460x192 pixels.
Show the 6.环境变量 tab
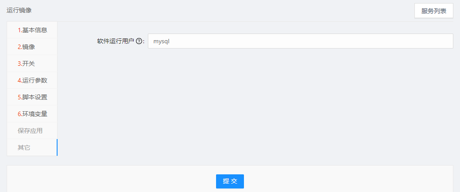coord(32,114)
